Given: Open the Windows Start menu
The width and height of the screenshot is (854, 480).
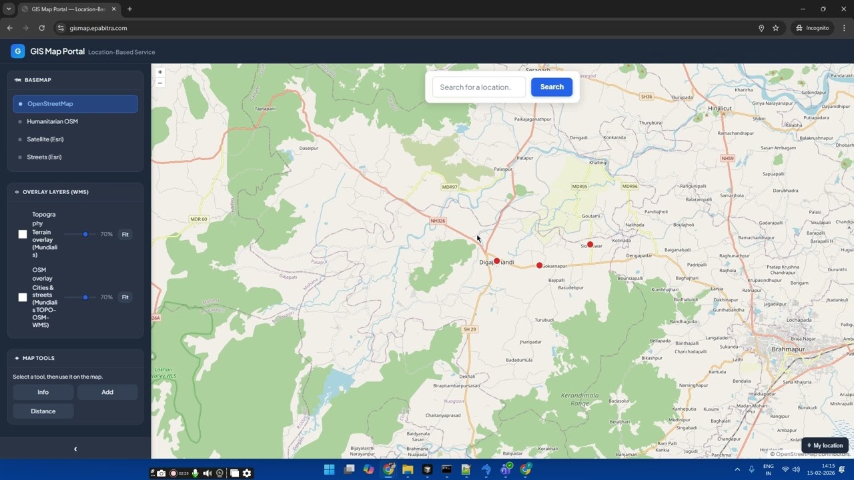Looking at the screenshot, I should (x=329, y=470).
